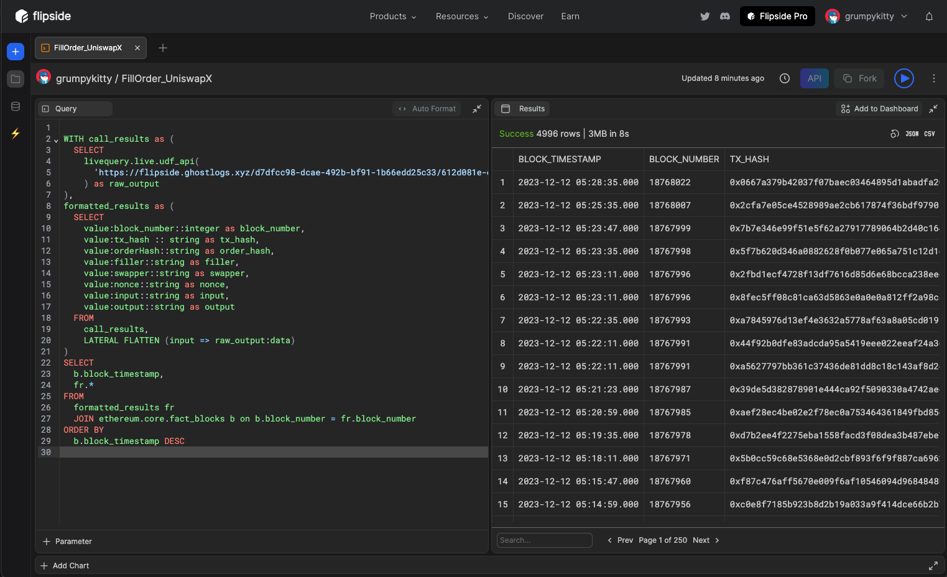This screenshot has height=577, width=947.
Task: Download results as CSV
Action: (x=929, y=134)
